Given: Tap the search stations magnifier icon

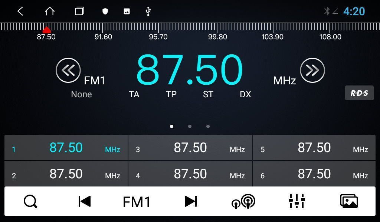Looking at the screenshot, I should (30, 202).
